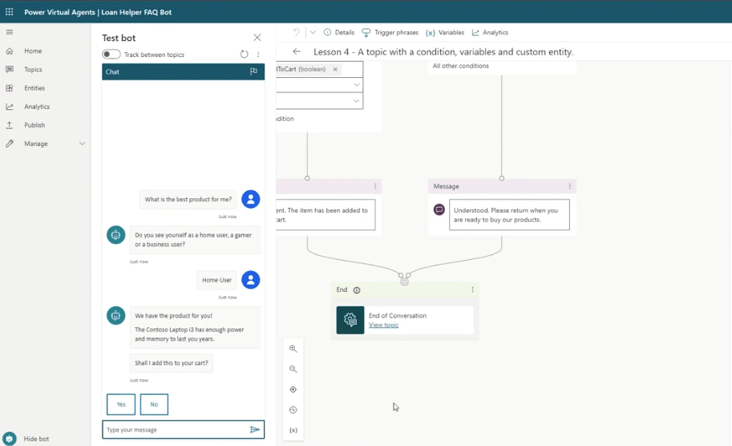732x446 pixels.
Task: Open Entities in sidebar
Action: pyautogui.click(x=34, y=87)
